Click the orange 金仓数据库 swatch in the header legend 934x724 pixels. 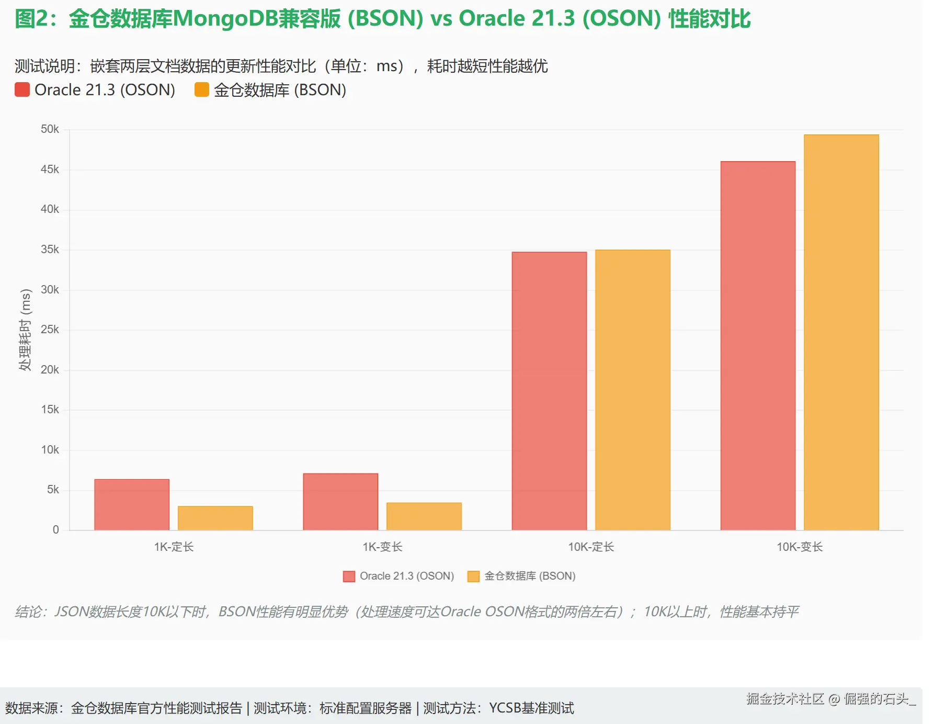[202, 89]
